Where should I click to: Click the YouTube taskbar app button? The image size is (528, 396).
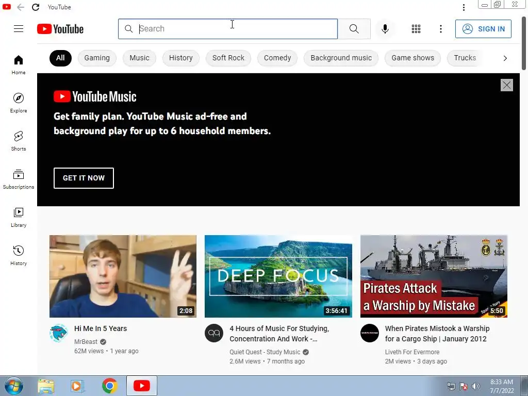coord(141,386)
